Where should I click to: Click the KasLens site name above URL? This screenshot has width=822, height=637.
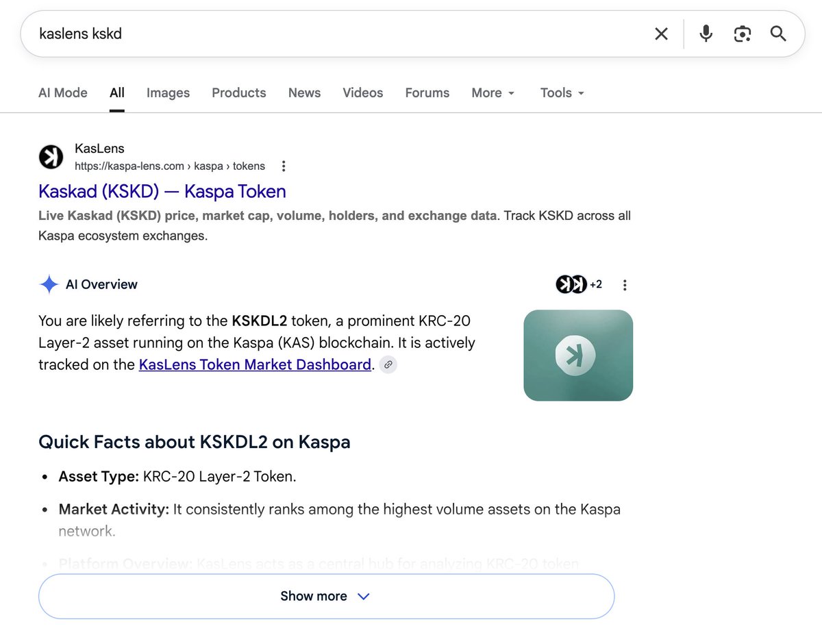click(x=99, y=149)
